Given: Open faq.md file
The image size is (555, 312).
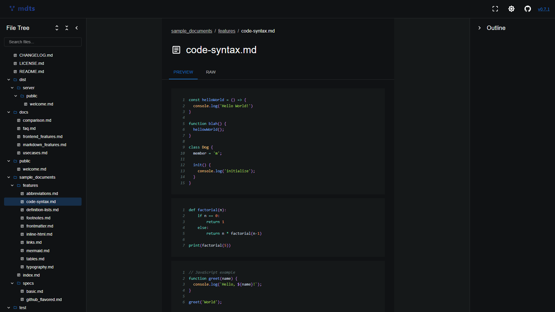Looking at the screenshot, I should coord(29,128).
